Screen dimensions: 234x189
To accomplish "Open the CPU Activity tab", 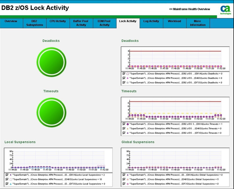I will point(58,23).
